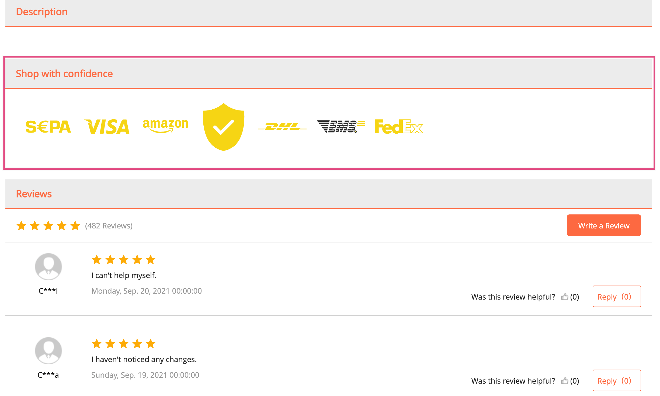Screen dimensions: 660x396
Task: Click the VISA payment logo
Action: (x=107, y=127)
